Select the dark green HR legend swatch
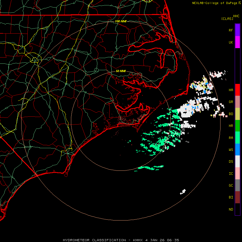 [x=237, y=126]
